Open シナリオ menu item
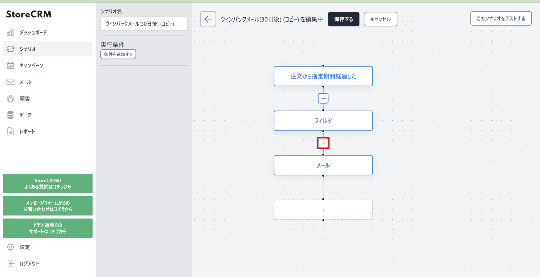Viewport: 540px width, 277px height. click(48, 49)
